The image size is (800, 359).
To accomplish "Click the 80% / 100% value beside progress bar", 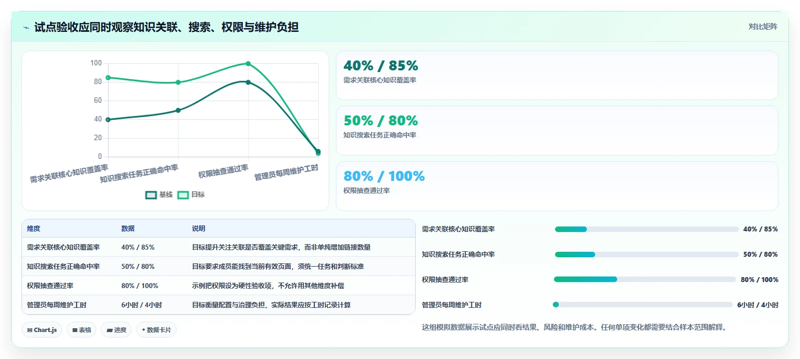I will coord(759,280).
